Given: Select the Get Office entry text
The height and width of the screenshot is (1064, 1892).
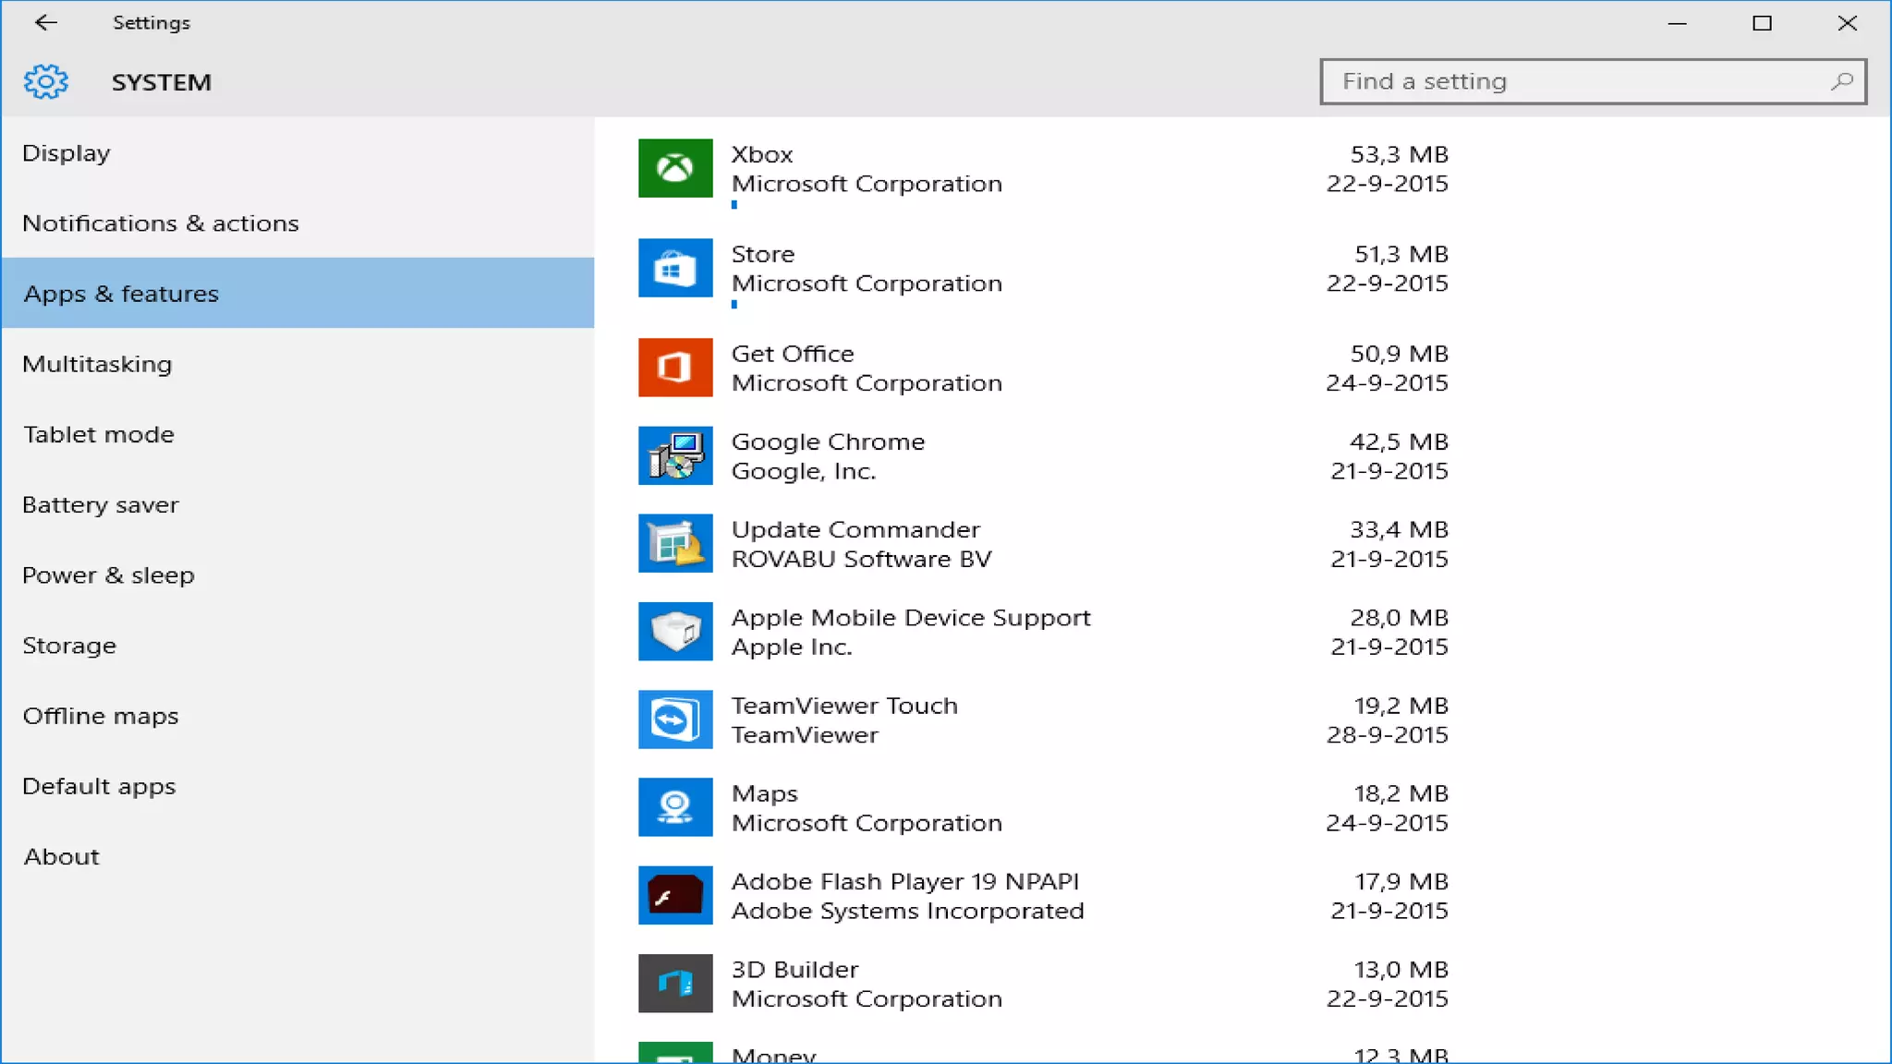Looking at the screenshot, I should [x=793, y=354].
